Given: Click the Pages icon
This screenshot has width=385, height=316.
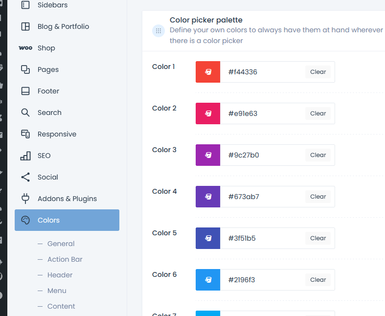Looking at the screenshot, I should click(25, 69).
